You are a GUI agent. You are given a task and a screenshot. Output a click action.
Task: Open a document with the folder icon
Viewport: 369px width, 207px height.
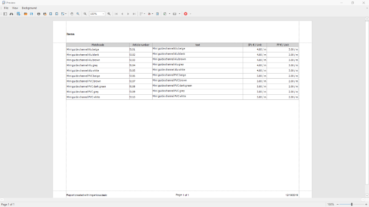[x=25, y=14]
